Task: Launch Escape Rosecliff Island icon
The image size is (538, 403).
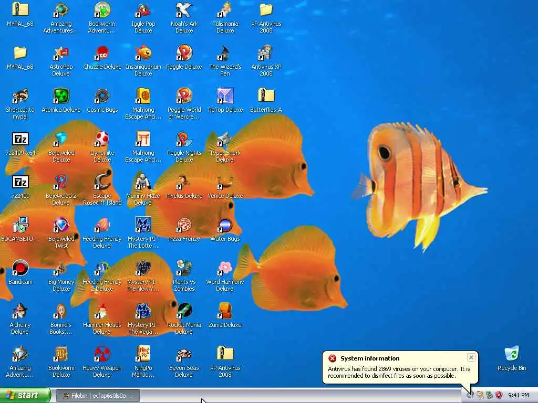Action: tap(102, 182)
